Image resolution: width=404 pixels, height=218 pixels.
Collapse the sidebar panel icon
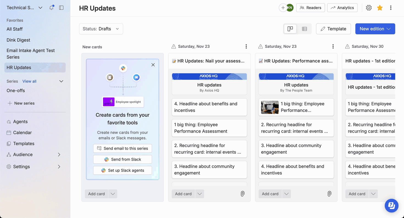(x=61, y=8)
